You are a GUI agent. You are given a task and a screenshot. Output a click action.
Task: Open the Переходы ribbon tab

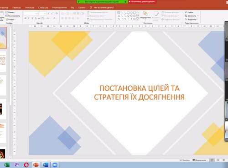point(16,8)
